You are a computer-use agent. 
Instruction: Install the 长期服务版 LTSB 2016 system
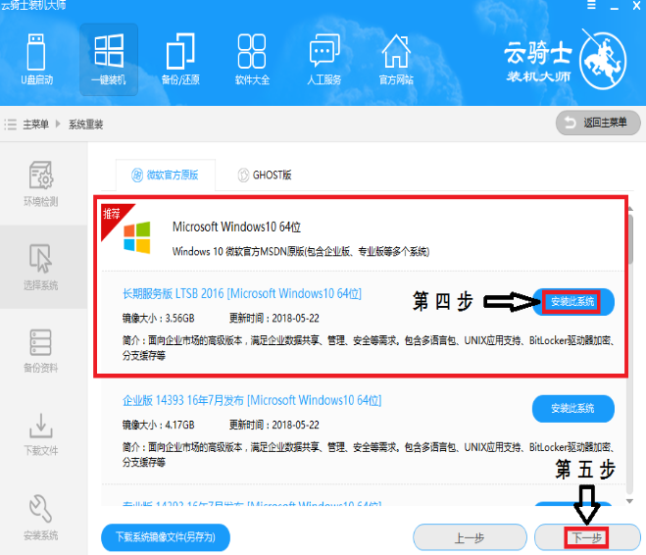[572, 302]
